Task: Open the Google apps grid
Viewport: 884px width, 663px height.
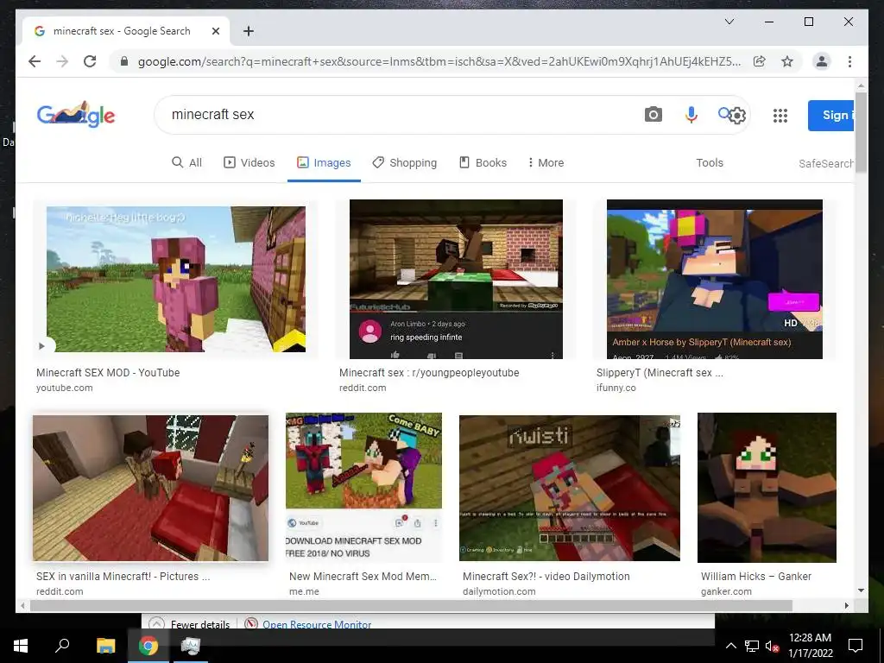Action: point(780,116)
